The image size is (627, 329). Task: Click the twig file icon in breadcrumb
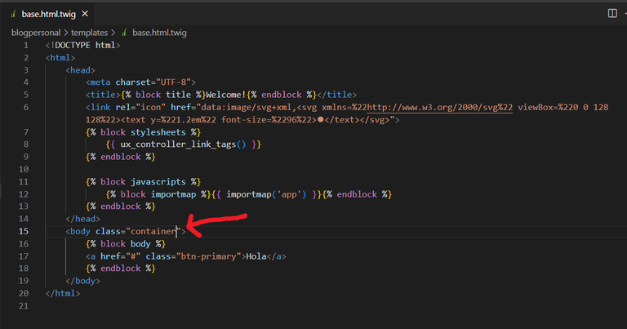(124, 33)
